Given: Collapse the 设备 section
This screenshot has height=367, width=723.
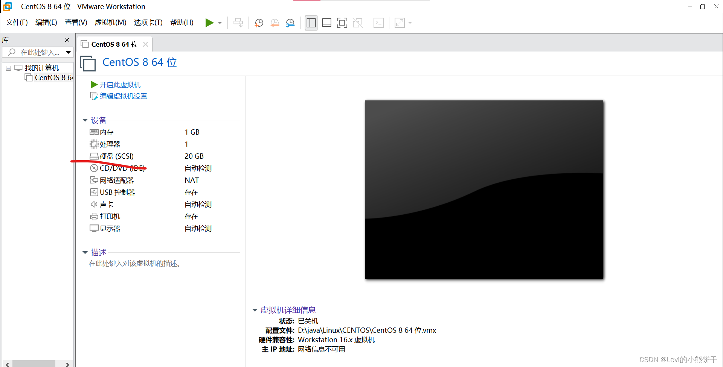Looking at the screenshot, I should 85,120.
